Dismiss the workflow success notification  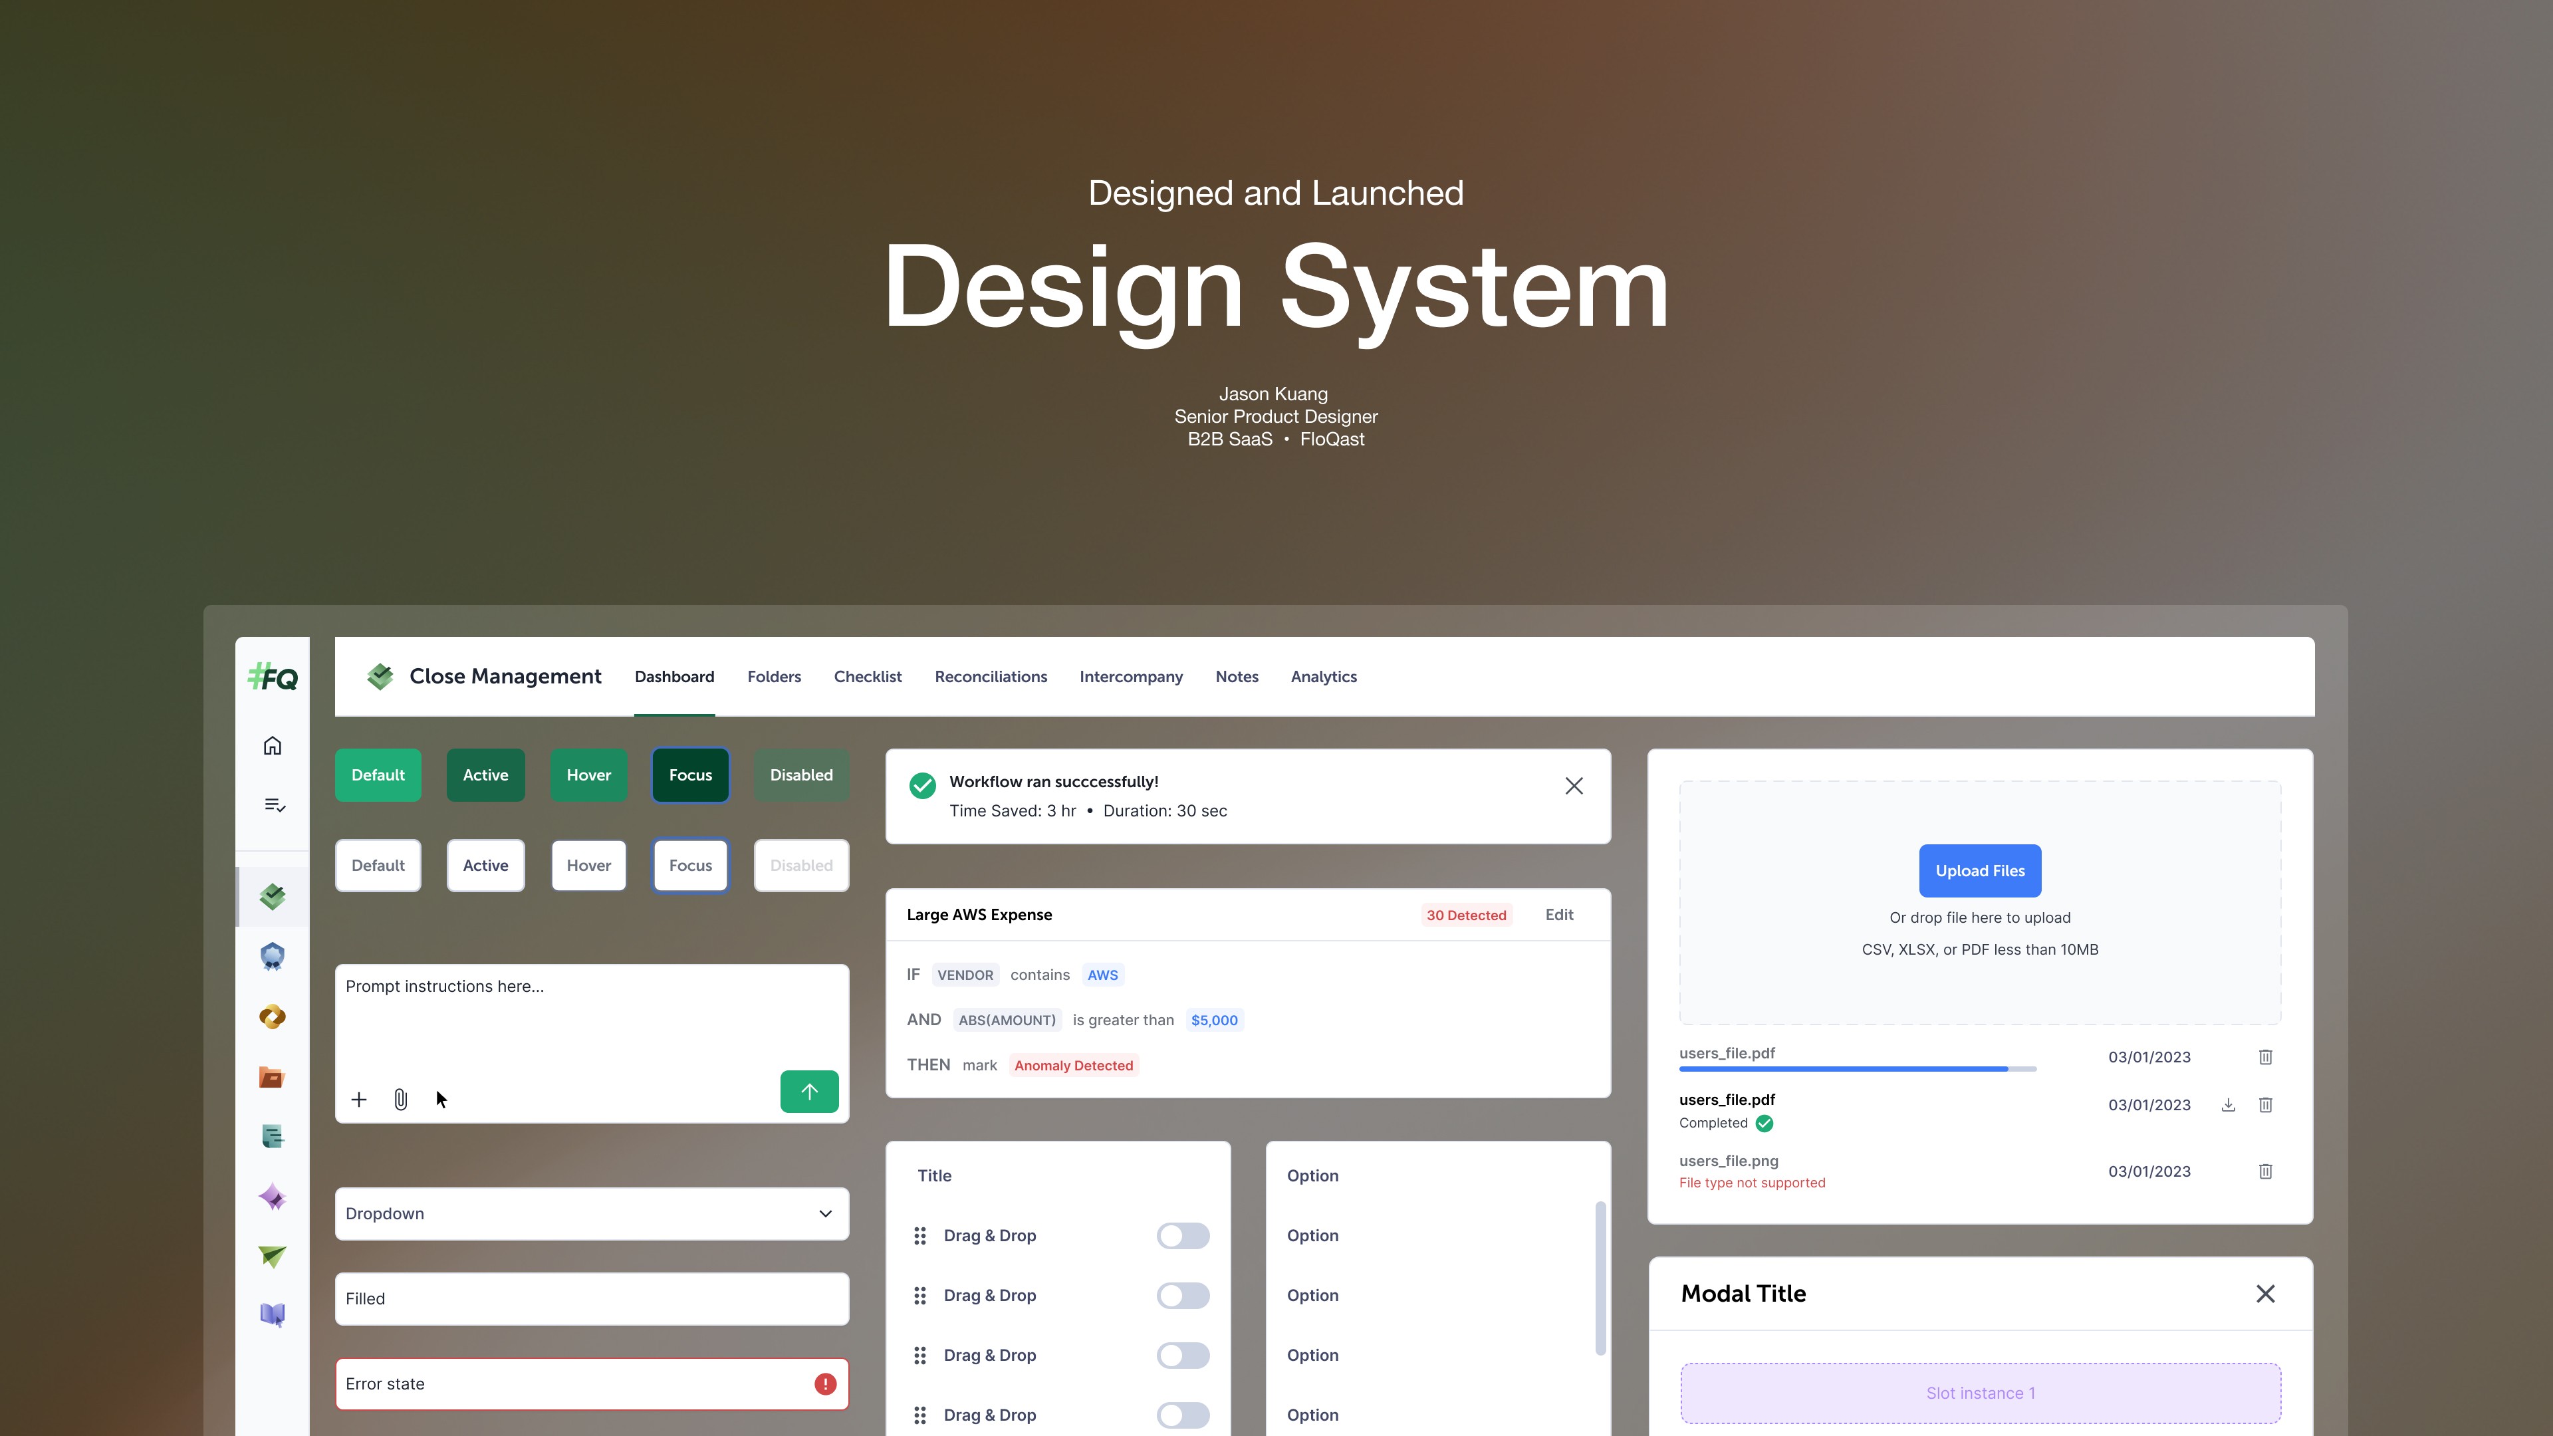[x=1574, y=786]
